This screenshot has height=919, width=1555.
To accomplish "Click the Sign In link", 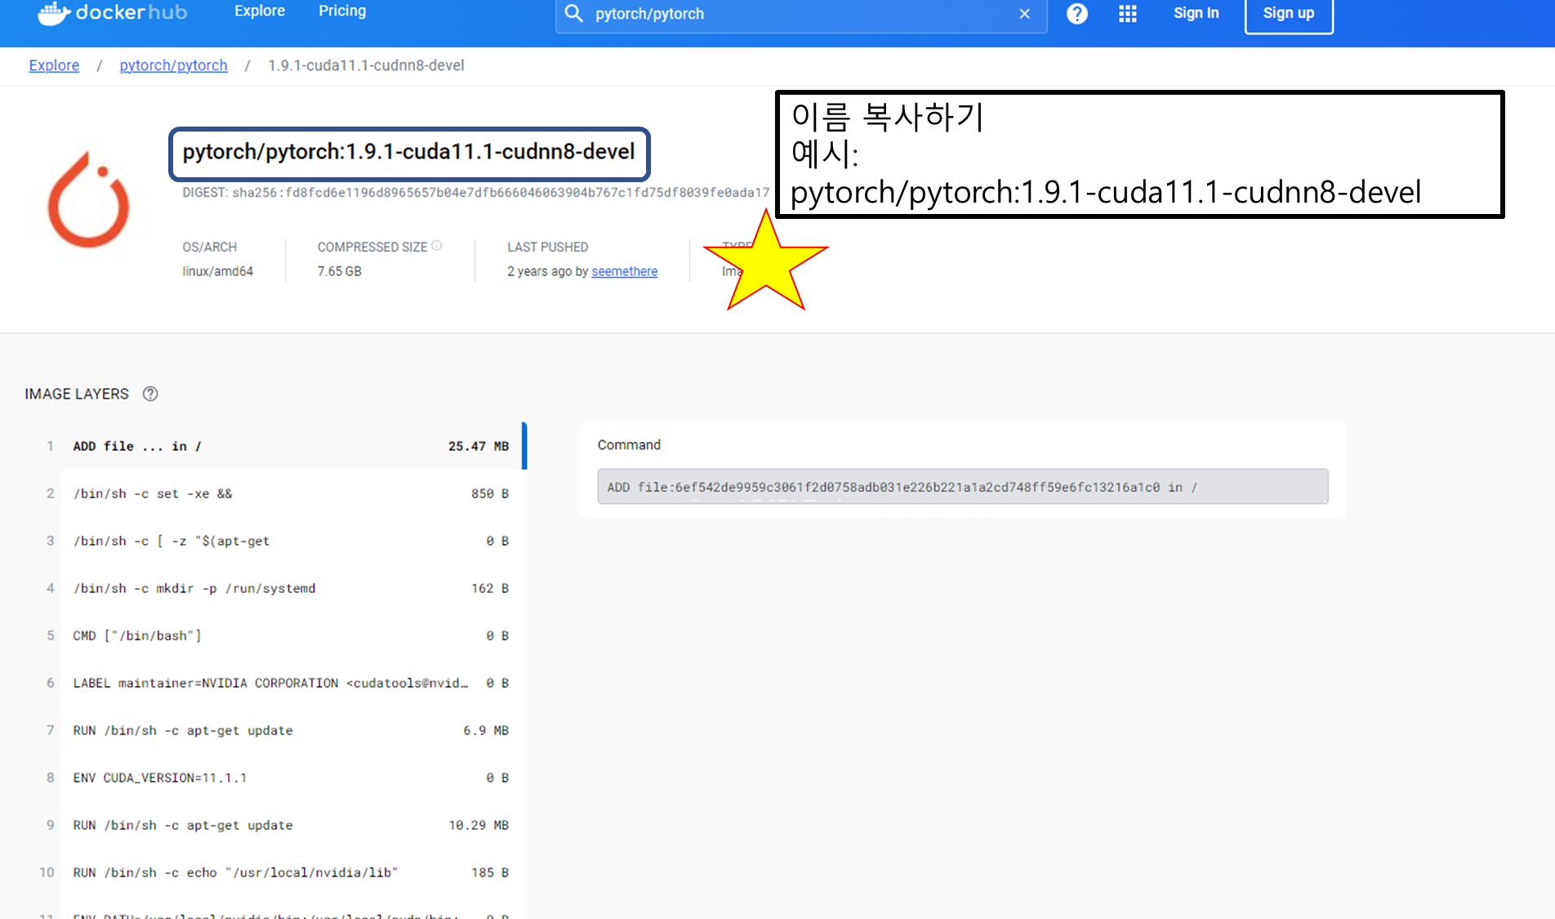I will click(x=1196, y=13).
